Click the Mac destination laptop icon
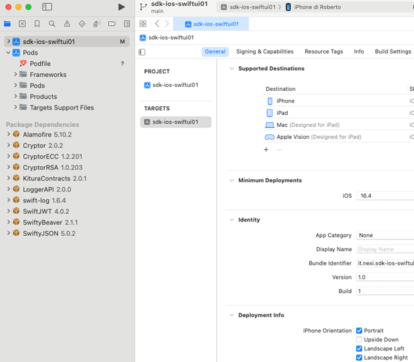Image resolution: width=414 pixels, height=362 pixels. tap(270, 125)
